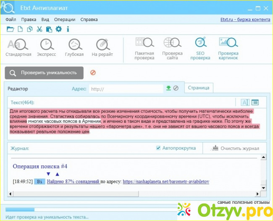Click the scissors cut icon

point(39,29)
